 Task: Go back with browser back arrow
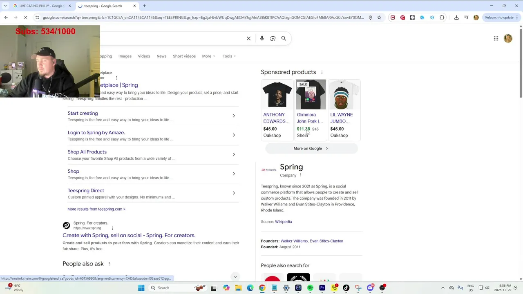tap(6, 18)
